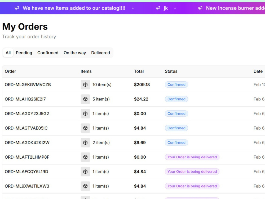Click package icon for order ORD-MLAGDK42KI2W
The width and height of the screenshot is (265, 199).
tap(85, 143)
